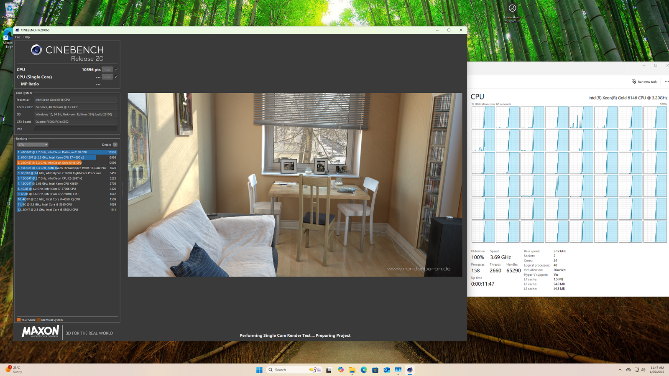
Task: Launch Copilot from the taskbar
Action: [x=341, y=370]
